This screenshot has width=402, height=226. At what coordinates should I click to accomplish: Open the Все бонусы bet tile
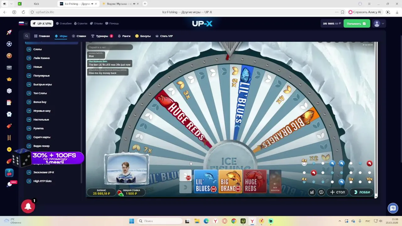[275, 181]
